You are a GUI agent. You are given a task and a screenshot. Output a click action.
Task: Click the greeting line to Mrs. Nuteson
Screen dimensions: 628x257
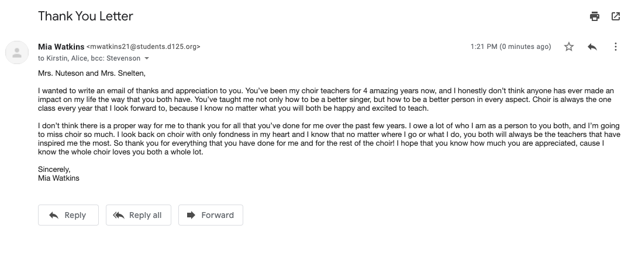(91, 73)
